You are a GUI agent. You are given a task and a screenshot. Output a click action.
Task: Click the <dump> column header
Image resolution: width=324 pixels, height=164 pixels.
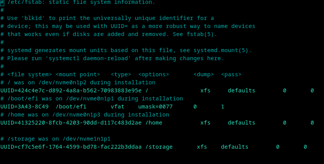203,74
